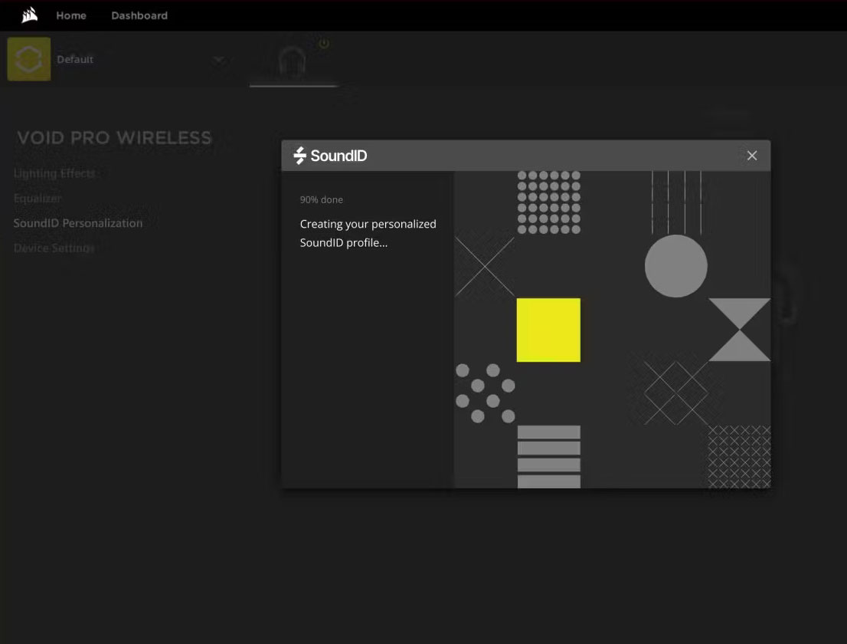Click the yellow Default profile icon

point(29,59)
